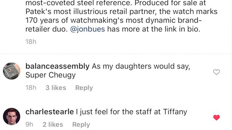Reply to balanceassembly's comment
232x130 pixels.
(x=84, y=88)
